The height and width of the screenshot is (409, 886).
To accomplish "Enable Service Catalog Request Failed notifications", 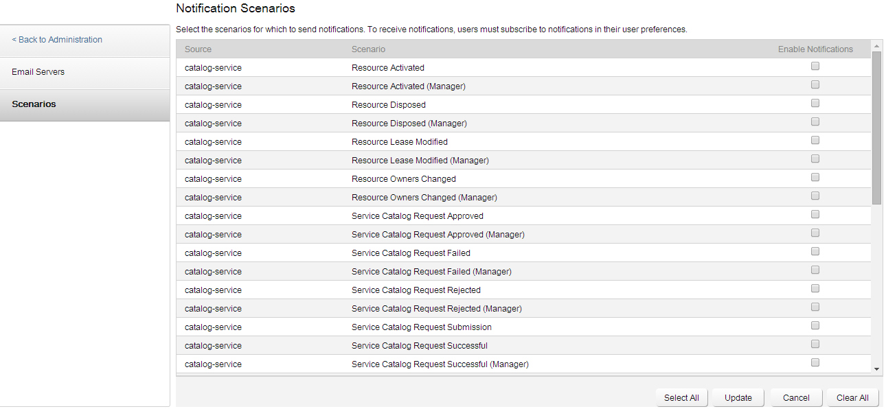I will point(815,252).
